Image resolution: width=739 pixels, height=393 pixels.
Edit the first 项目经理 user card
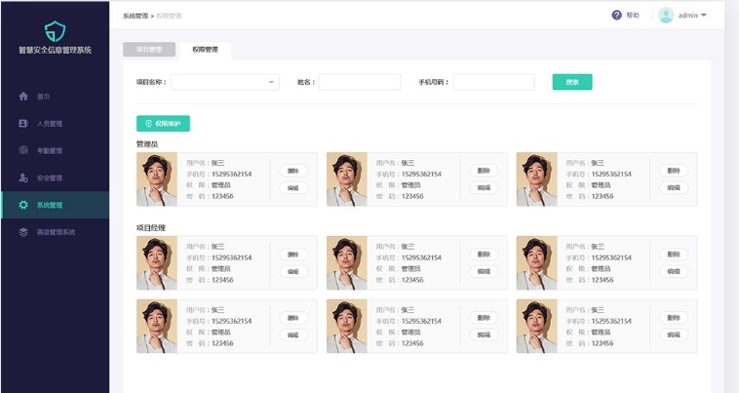[293, 271]
